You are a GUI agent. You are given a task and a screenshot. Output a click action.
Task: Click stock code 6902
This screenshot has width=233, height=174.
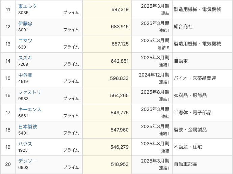[x=23, y=168]
